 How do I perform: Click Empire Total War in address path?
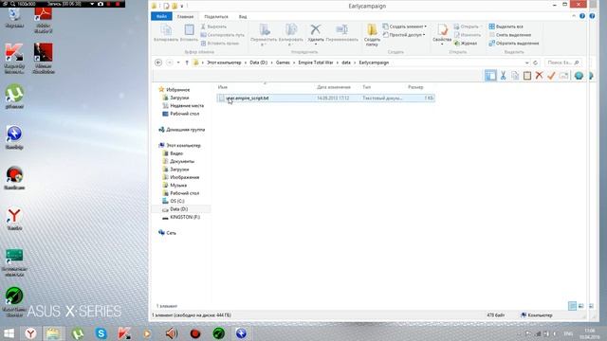[316, 63]
